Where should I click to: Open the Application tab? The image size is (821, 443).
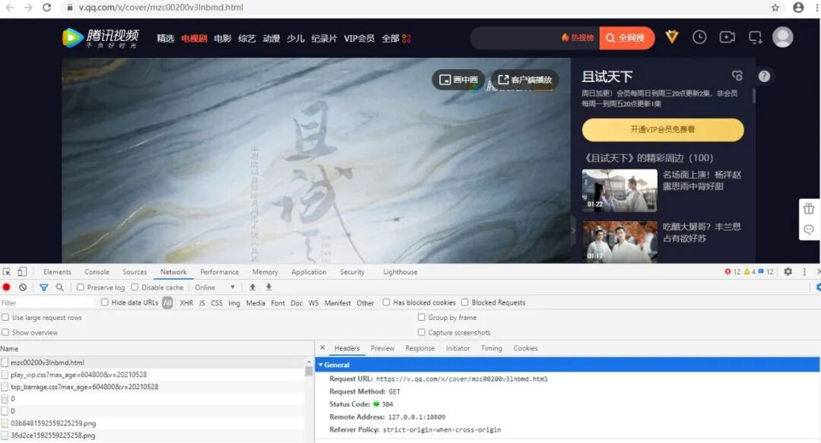tap(309, 272)
